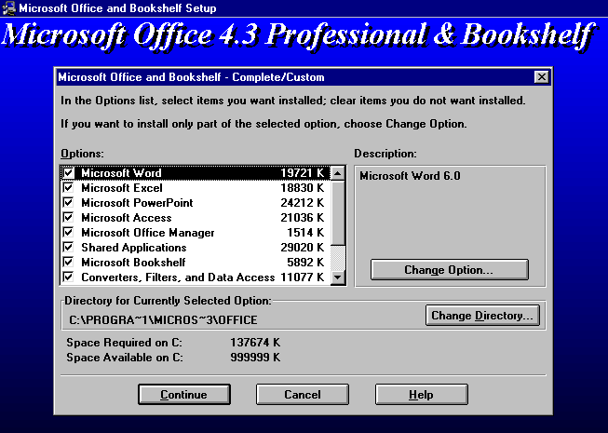This screenshot has height=433, width=608.
Task: Toggle the Microsoft Access checkbox
Action: 69,218
